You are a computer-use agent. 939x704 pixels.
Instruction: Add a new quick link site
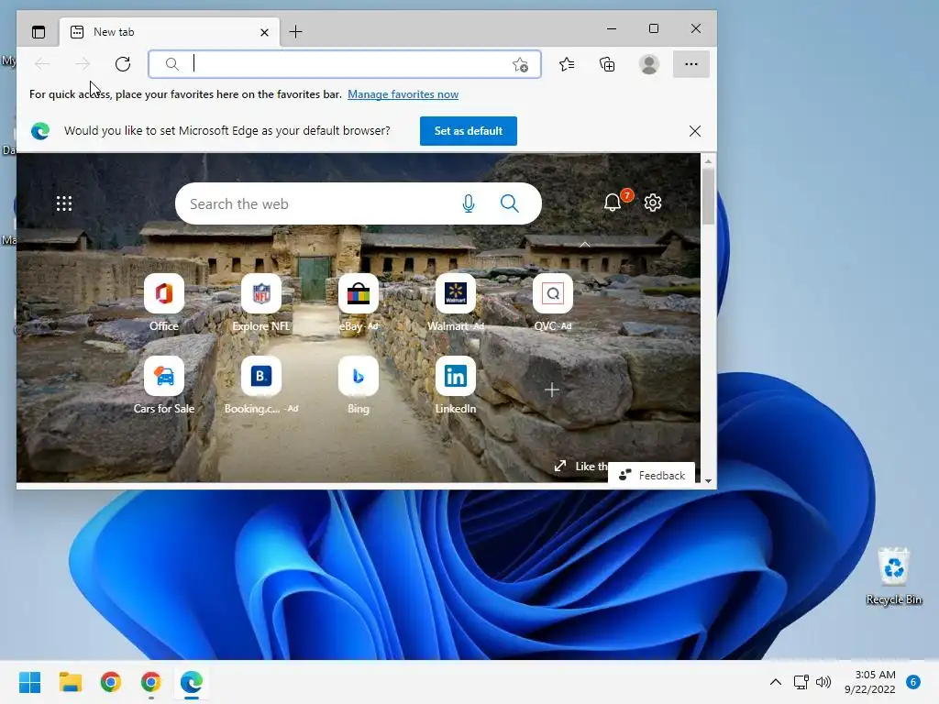click(552, 390)
